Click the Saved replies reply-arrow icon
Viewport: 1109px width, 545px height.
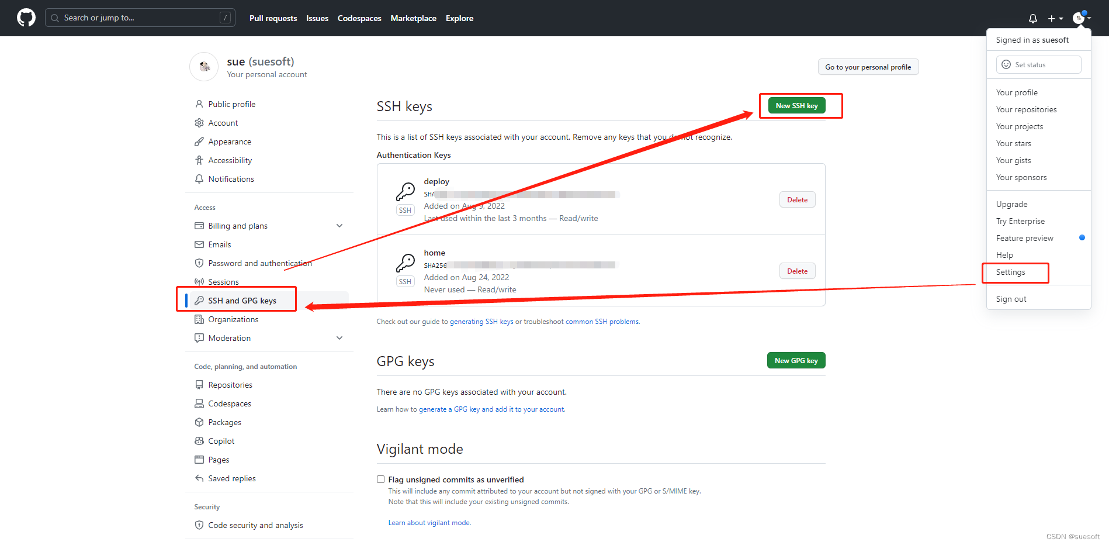[x=199, y=478]
